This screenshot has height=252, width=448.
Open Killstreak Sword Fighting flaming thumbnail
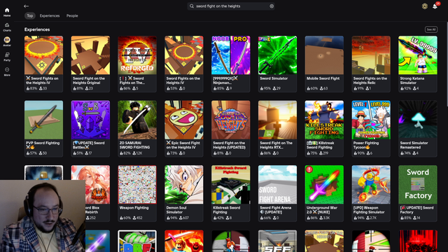[x=324, y=120]
